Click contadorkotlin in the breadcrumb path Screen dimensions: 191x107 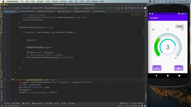pos(26,8)
